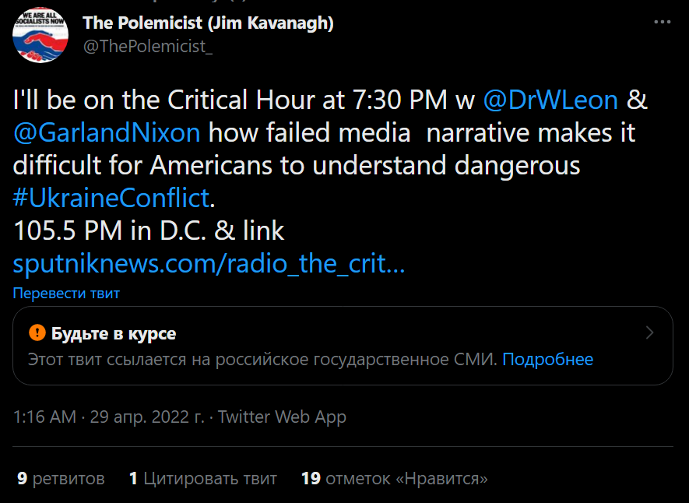The width and height of the screenshot is (689, 503).
Task: Show the 19 отметок «Нравится» list
Action: (x=394, y=478)
